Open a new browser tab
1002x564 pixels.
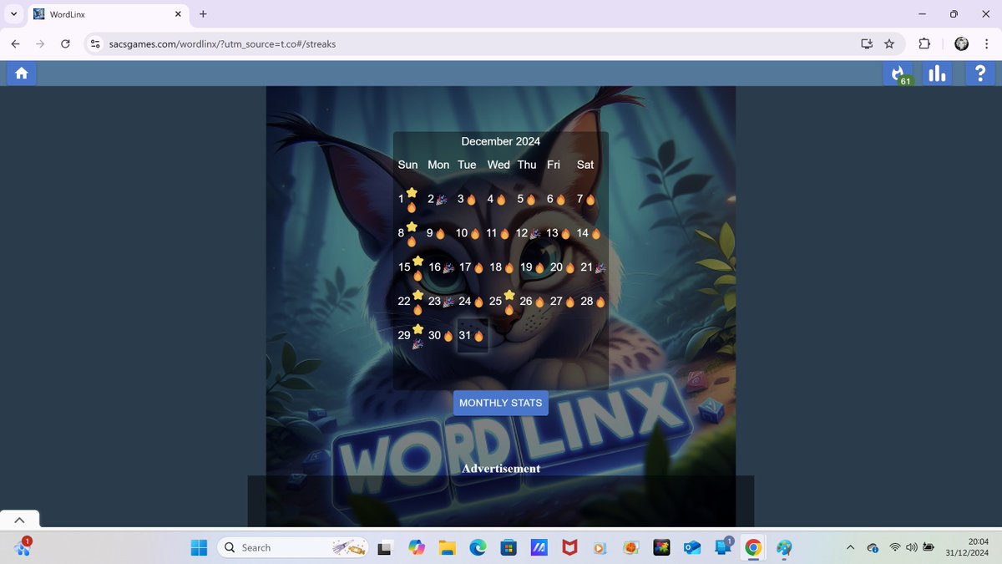coord(203,14)
